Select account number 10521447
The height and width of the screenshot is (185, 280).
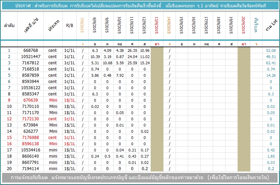[31, 57]
